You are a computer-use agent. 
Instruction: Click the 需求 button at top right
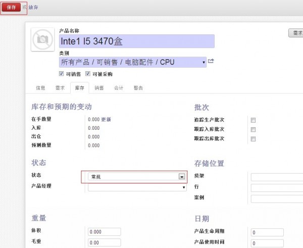(x=296, y=33)
